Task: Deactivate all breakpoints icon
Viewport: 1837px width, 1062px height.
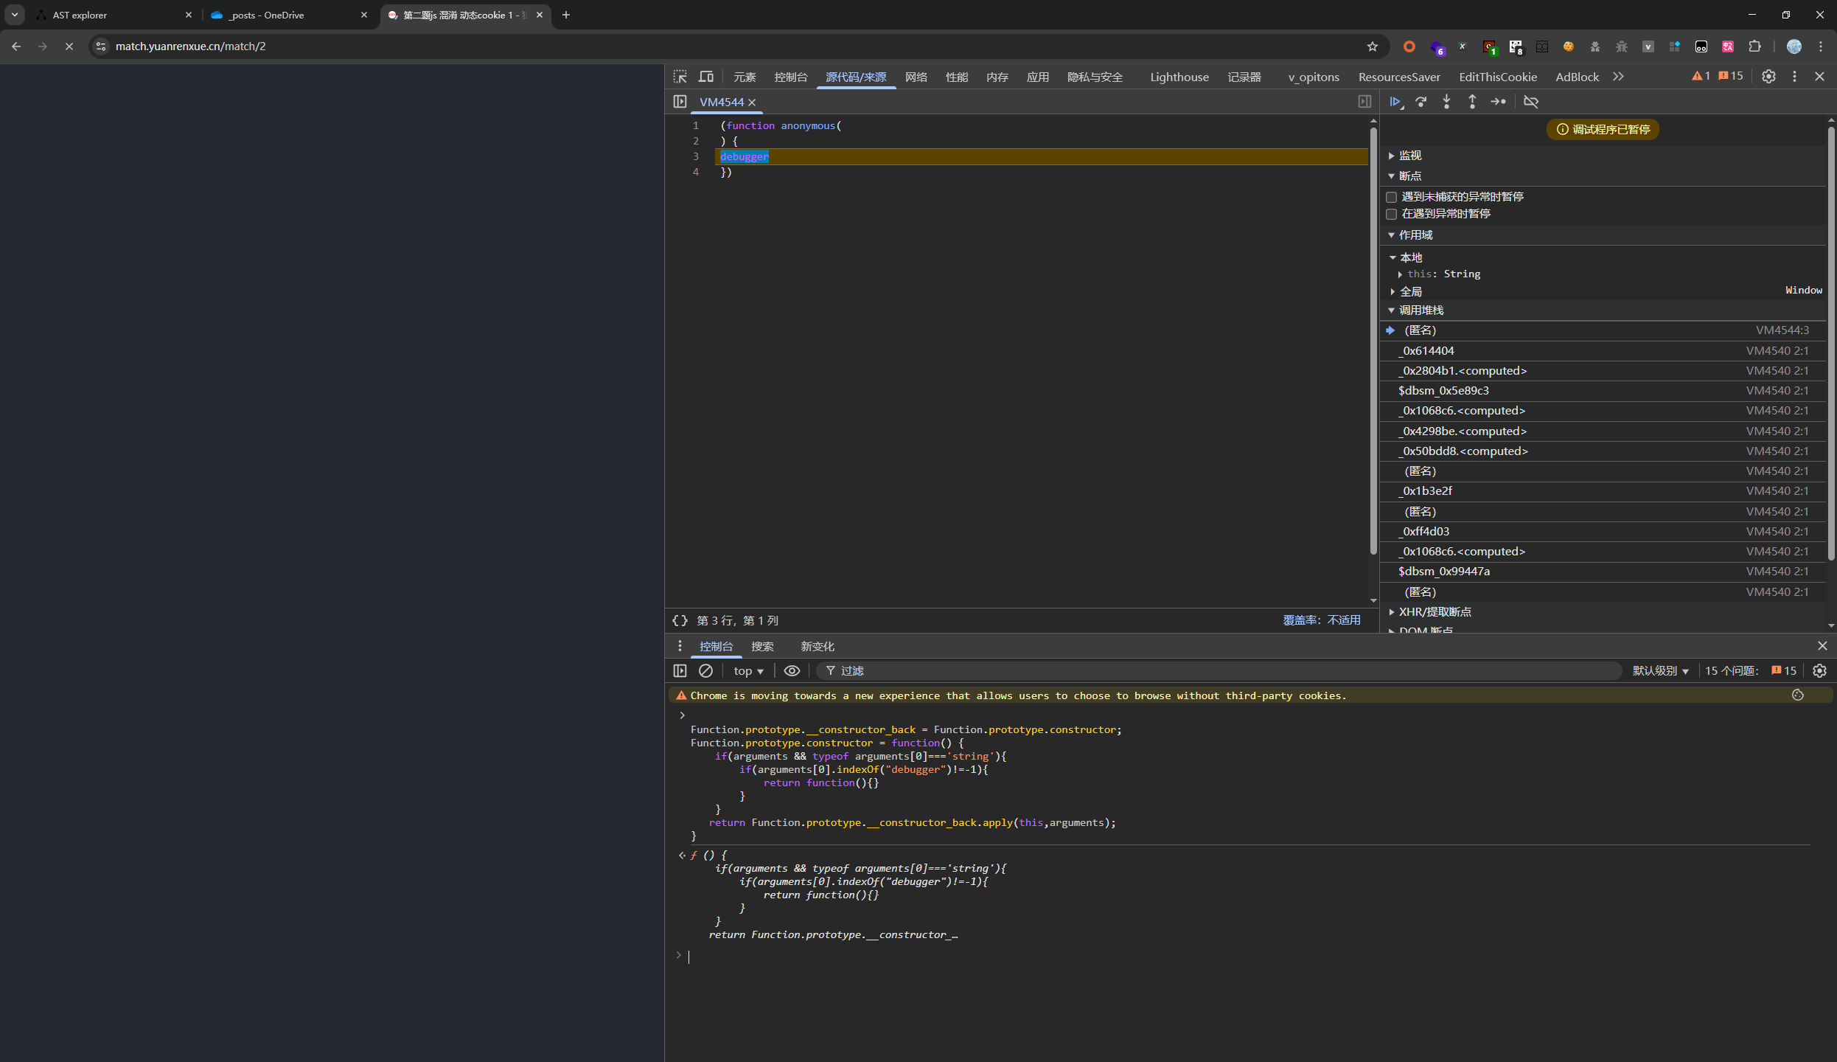Action: pyautogui.click(x=1531, y=102)
